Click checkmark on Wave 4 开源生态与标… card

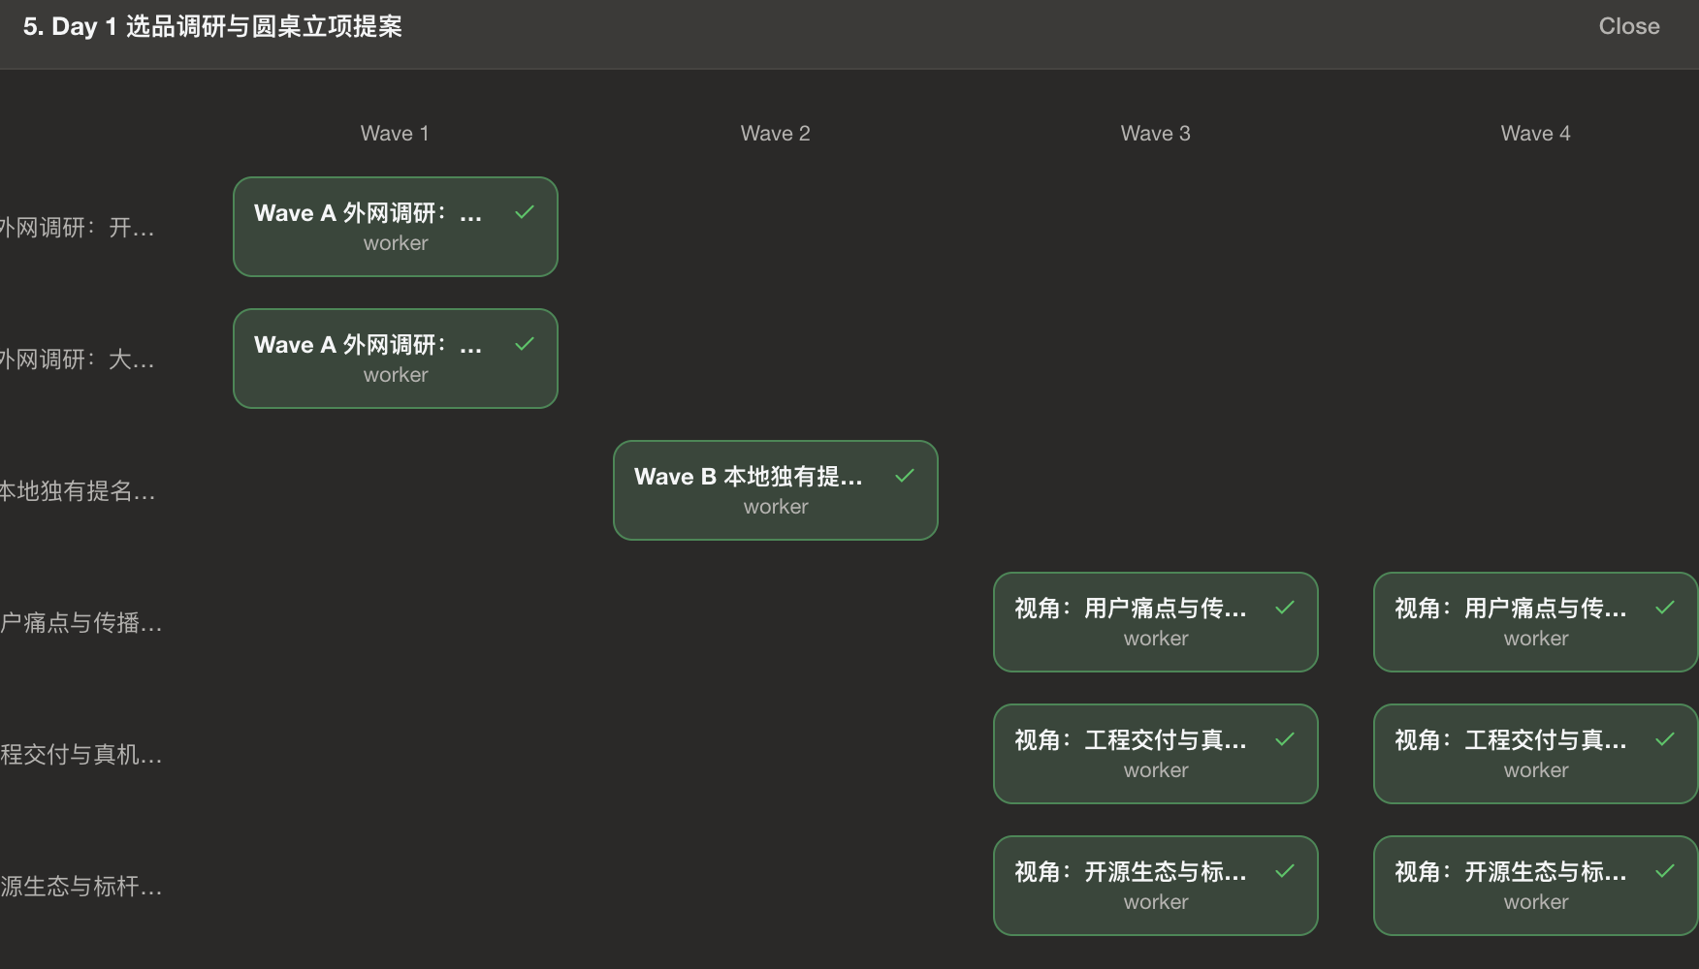[1665, 871]
